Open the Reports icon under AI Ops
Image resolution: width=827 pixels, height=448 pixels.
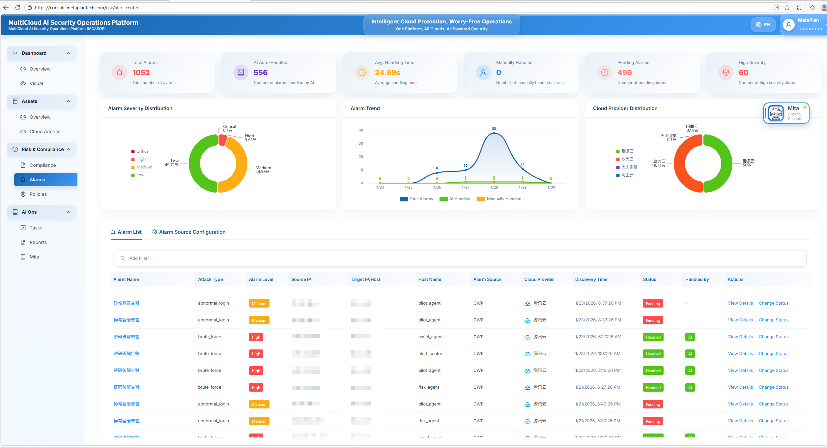tap(23, 242)
